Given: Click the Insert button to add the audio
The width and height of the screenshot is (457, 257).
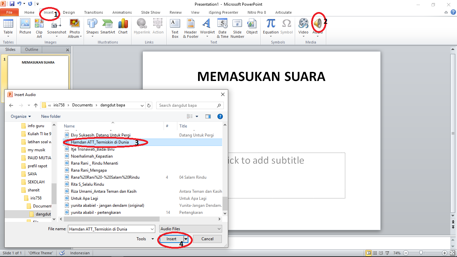Looking at the screenshot, I should coord(171,239).
